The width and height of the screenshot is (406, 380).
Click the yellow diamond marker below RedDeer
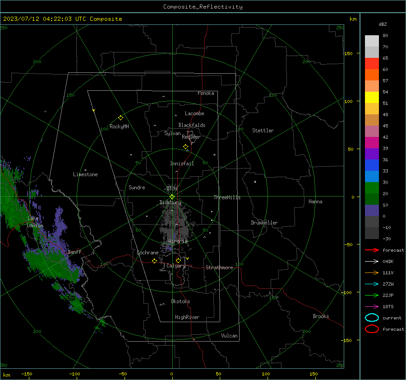tap(186, 147)
